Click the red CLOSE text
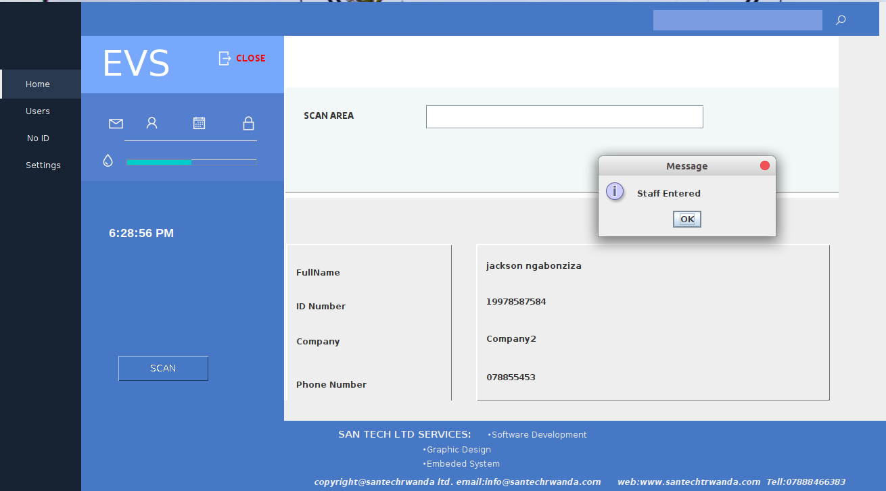 [250, 59]
